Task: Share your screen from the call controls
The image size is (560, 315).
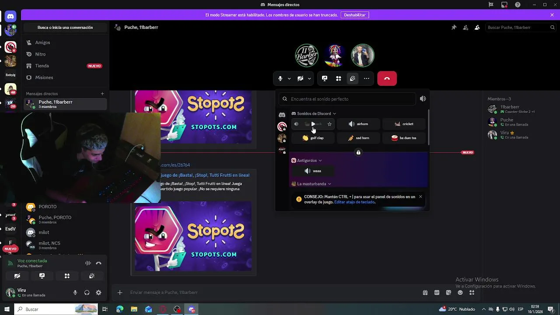Action: tap(325, 78)
